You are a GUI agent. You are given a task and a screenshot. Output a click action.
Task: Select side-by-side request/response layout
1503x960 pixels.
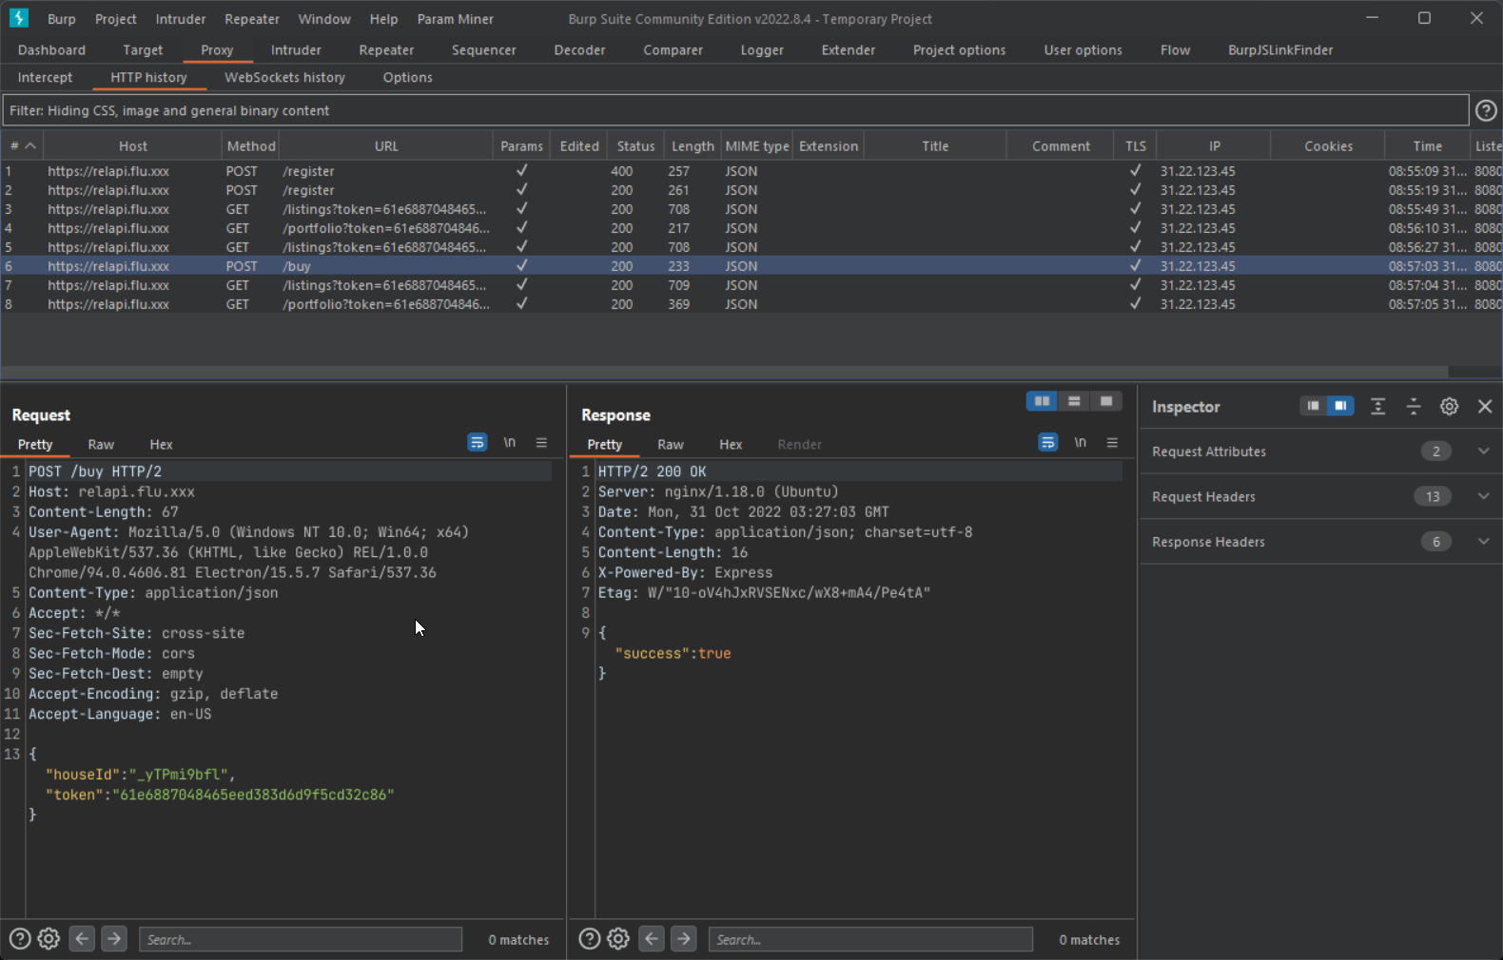[x=1043, y=402]
